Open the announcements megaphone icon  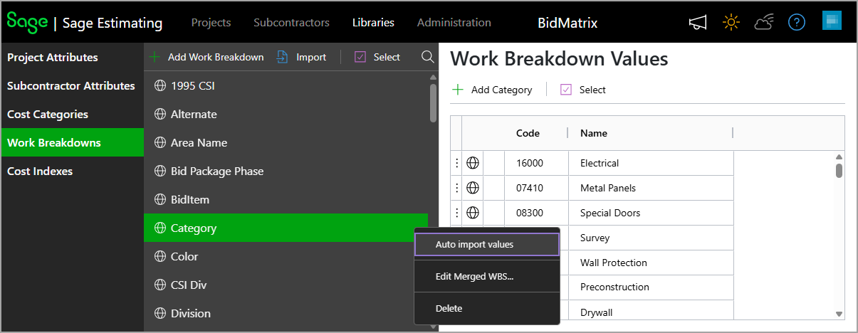(698, 23)
